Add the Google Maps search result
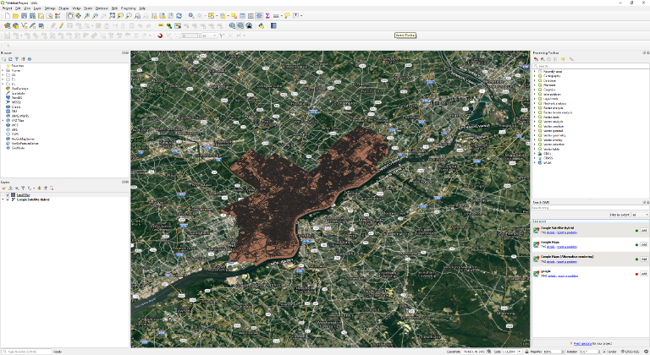The image size is (650, 355). (x=643, y=243)
